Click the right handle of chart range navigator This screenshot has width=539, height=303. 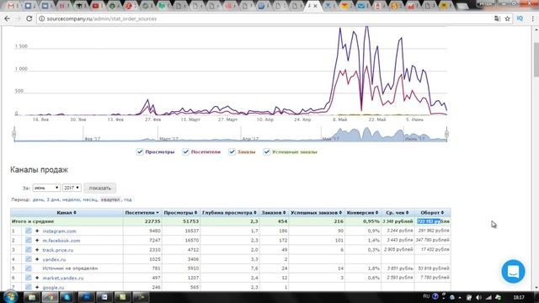446,134
